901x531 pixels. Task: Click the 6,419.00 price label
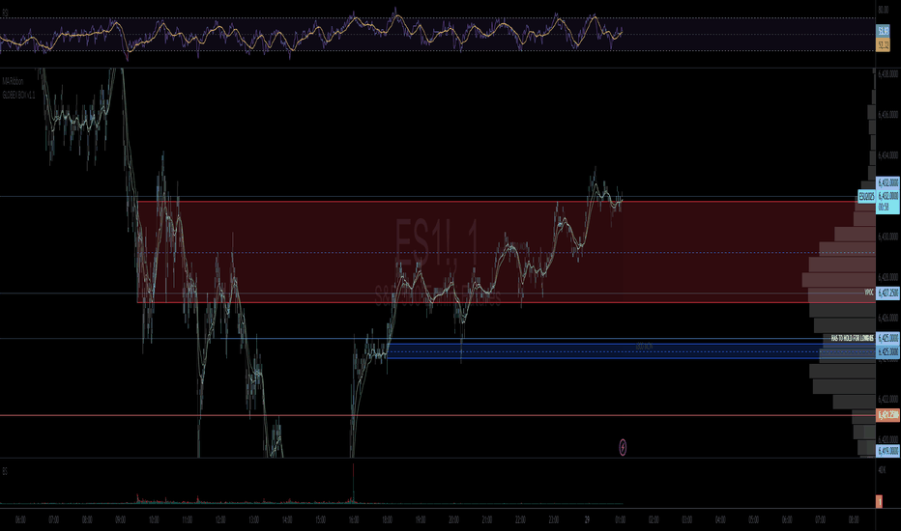tap(887, 451)
